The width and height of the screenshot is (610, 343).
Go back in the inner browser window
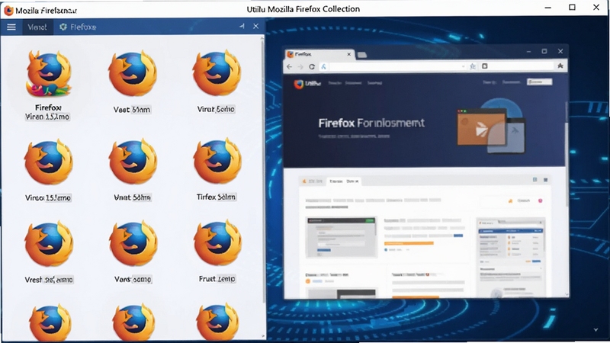coord(289,67)
